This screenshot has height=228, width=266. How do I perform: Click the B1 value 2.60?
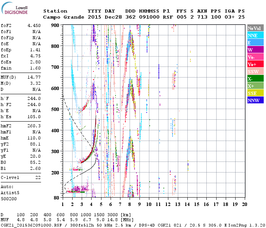(35, 168)
